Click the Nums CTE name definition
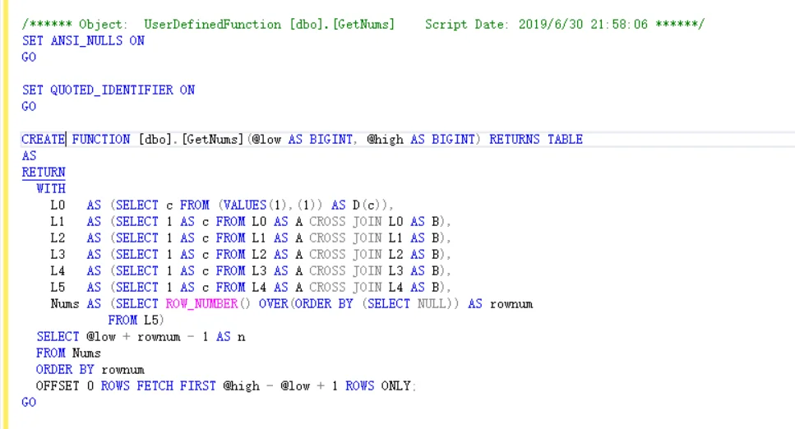This screenshot has height=429, width=795. pyautogui.click(x=65, y=304)
